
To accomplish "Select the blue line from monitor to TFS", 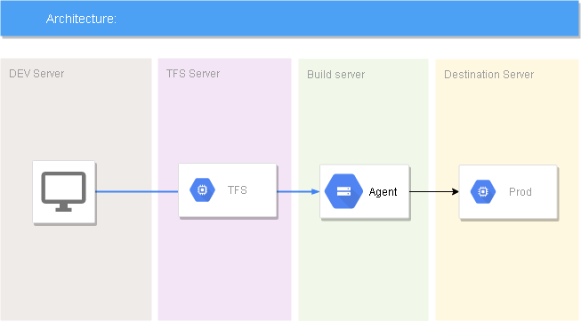I will pos(137,191).
